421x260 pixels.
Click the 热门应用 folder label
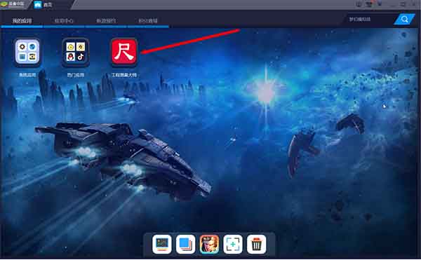pyautogui.click(x=76, y=75)
